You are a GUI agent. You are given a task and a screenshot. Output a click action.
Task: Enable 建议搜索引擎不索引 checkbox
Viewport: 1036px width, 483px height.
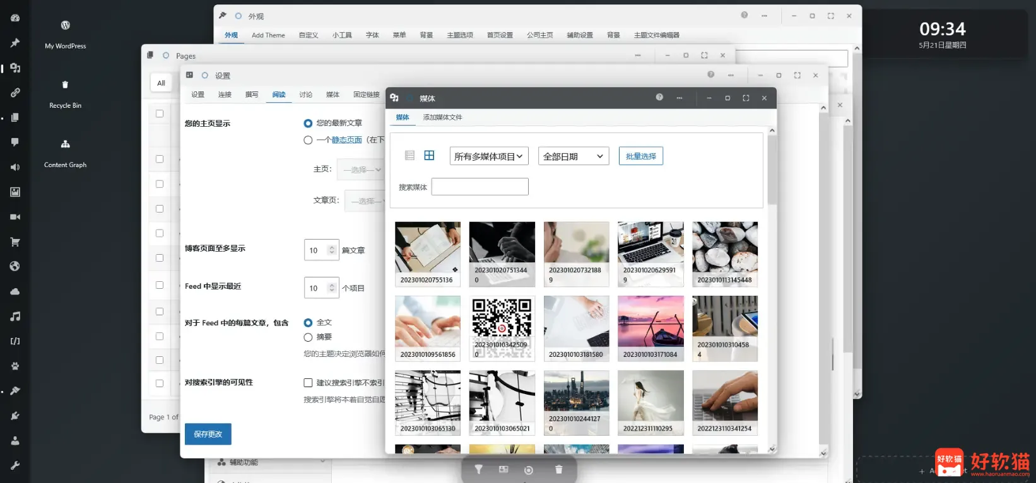coord(308,383)
